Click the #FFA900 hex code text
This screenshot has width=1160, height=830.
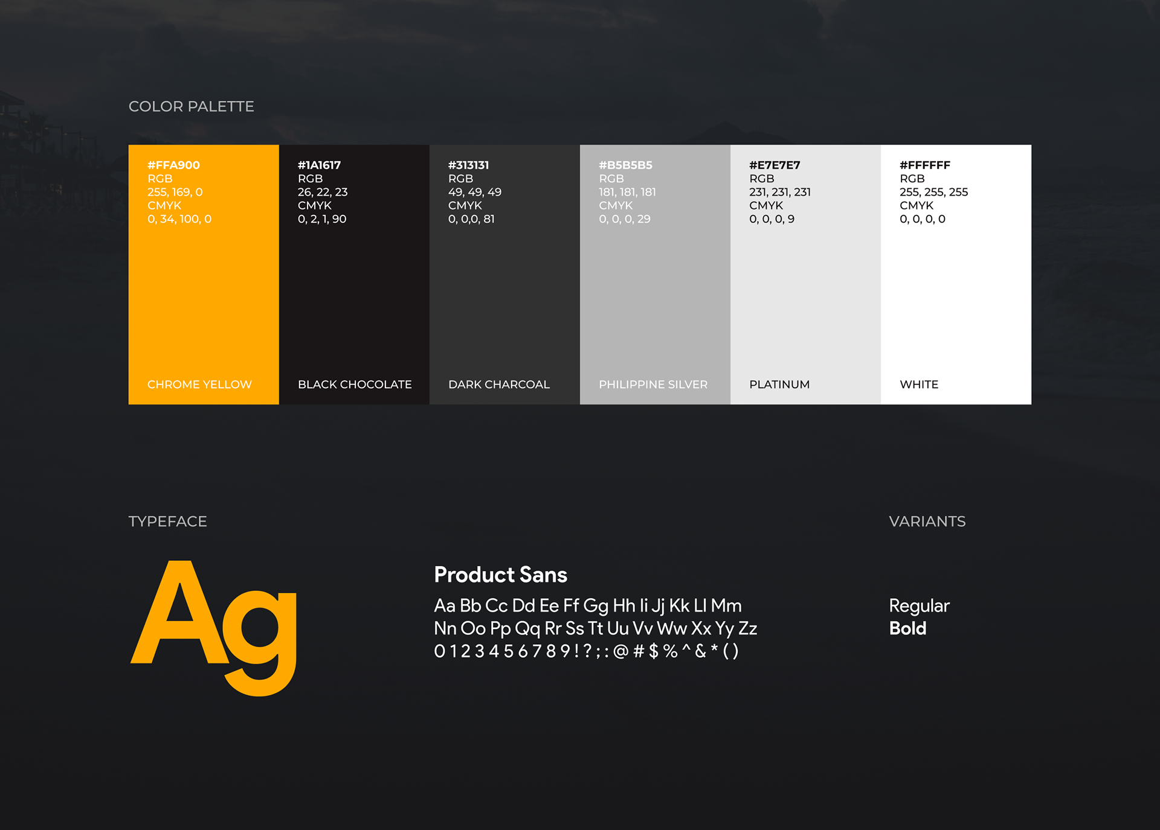click(173, 165)
